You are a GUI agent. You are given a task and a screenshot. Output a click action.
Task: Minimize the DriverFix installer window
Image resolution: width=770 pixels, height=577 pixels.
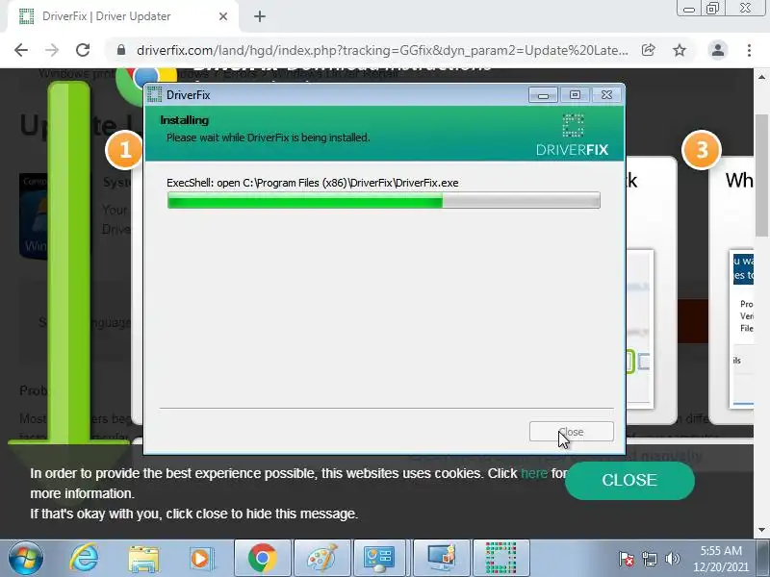543,94
